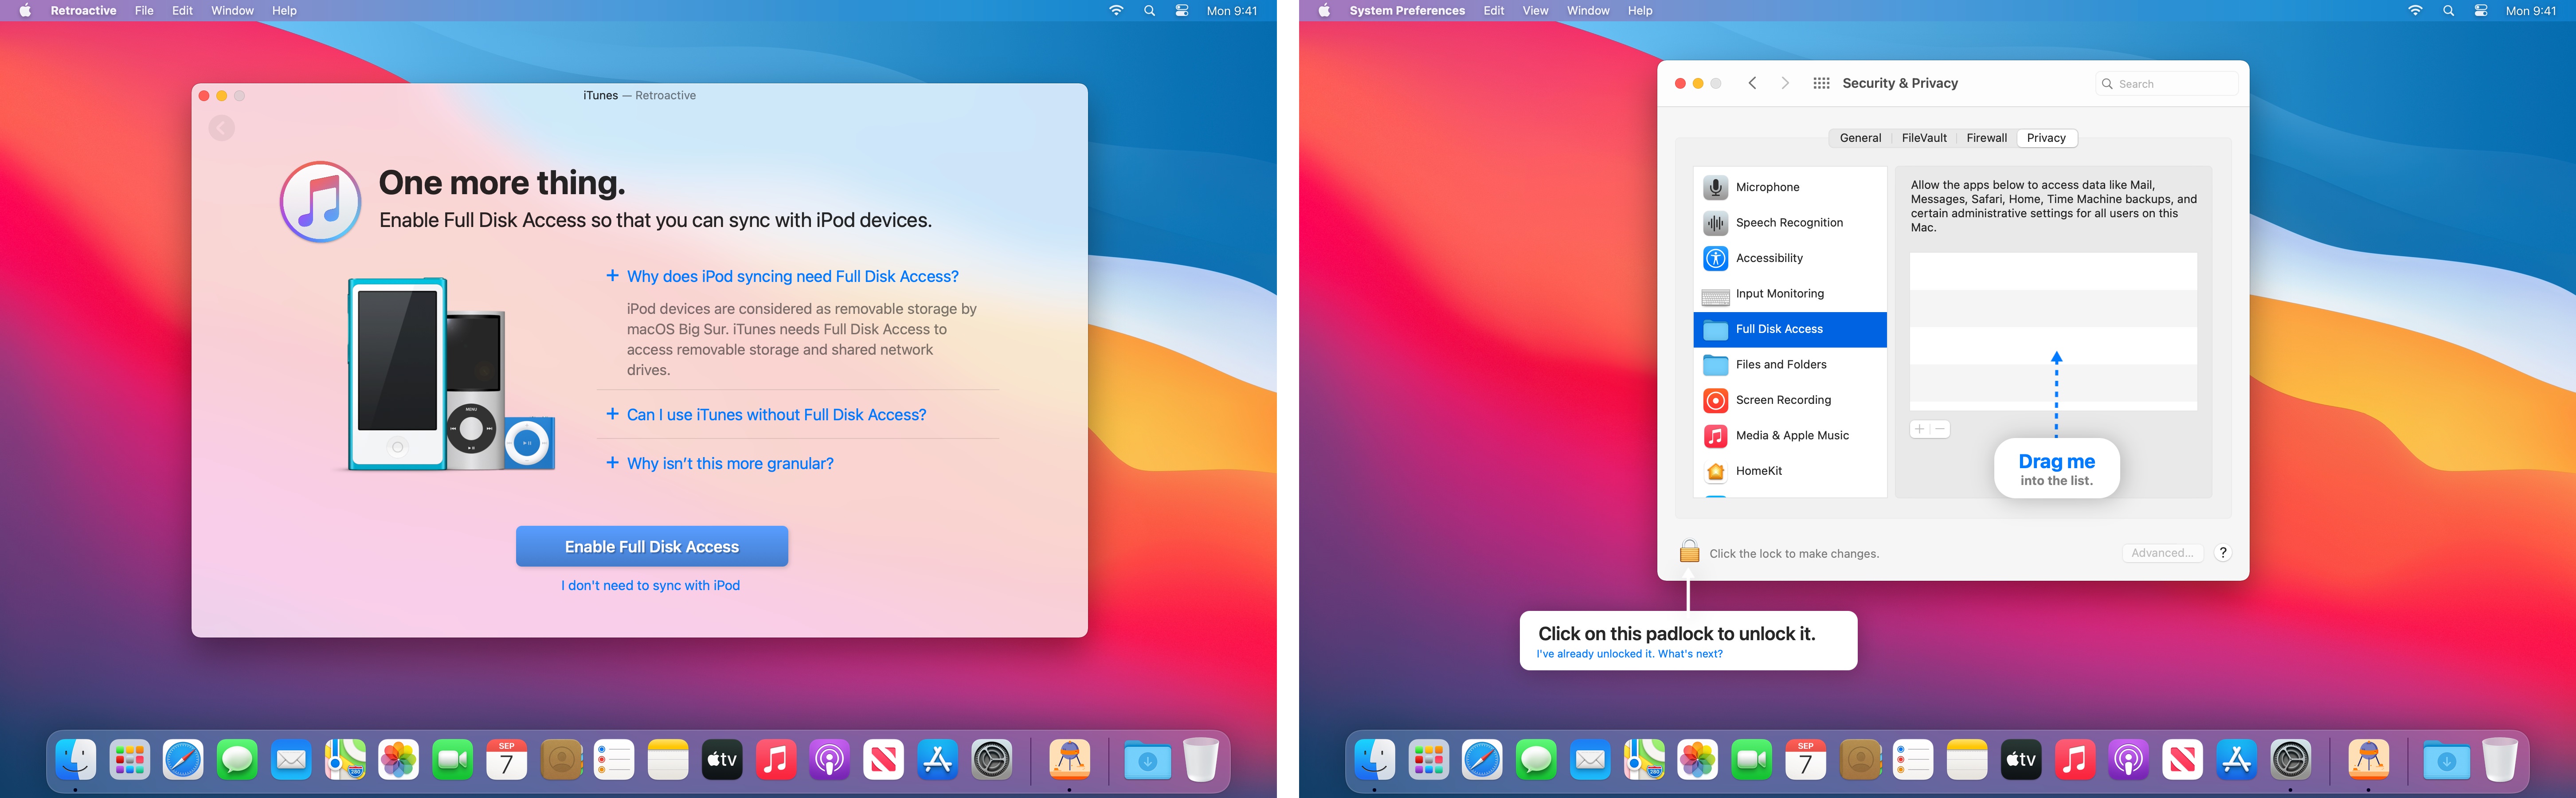The width and height of the screenshot is (2576, 798).
Task: Open the help question mark button
Action: point(2222,553)
